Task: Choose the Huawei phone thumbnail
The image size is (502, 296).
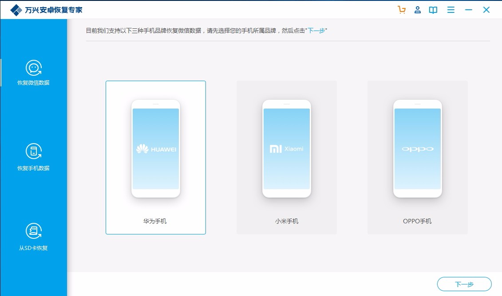Action: tap(156, 148)
